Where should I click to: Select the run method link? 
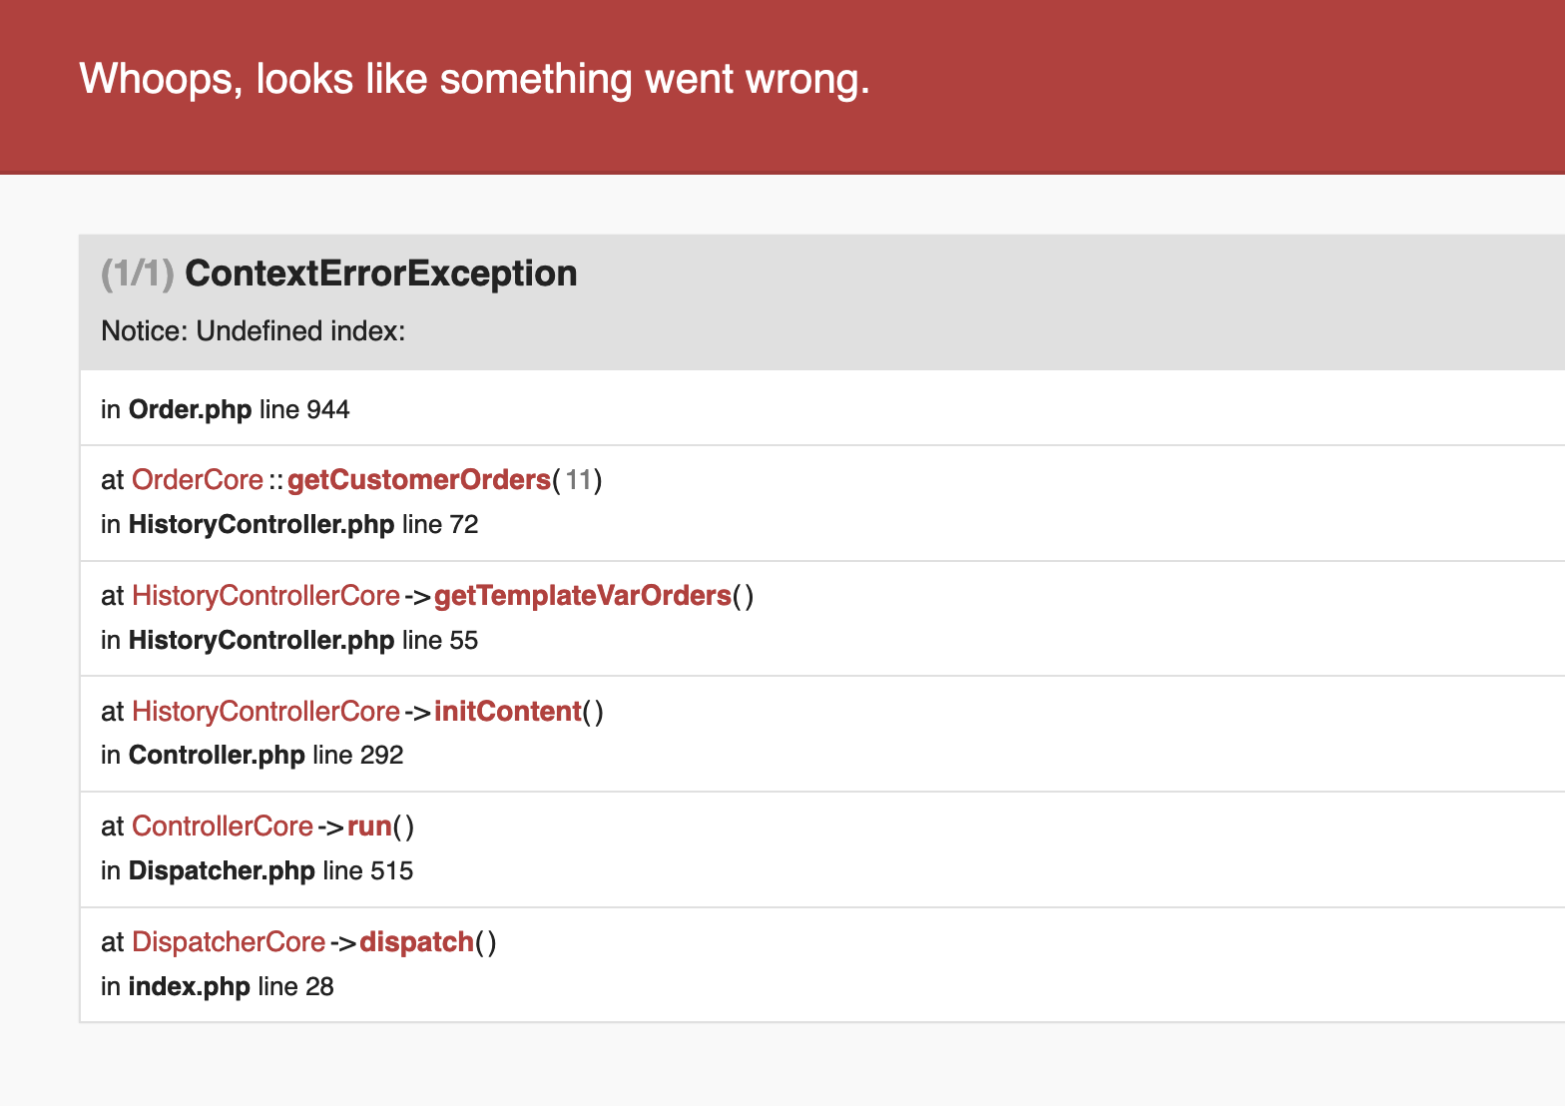tap(369, 827)
